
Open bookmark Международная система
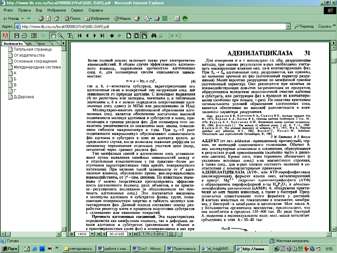(37, 67)
